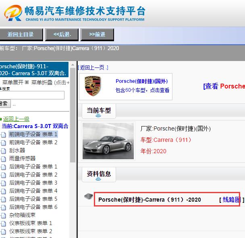245x238 pixels.
Task: Click the 返回主目录 button
Action: click(x=21, y=34)
